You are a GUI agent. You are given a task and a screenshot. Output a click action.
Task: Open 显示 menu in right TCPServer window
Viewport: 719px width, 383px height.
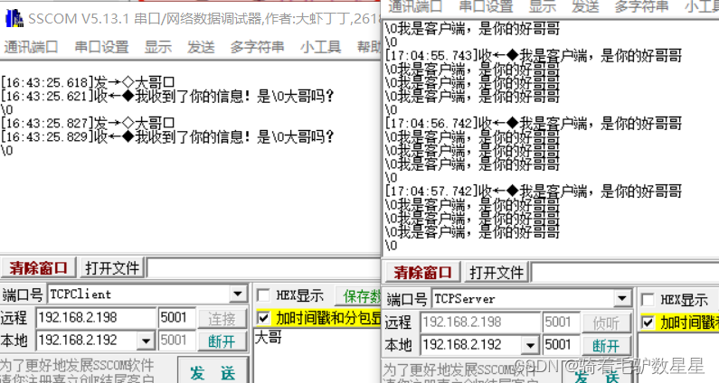[x=543, y=6]
